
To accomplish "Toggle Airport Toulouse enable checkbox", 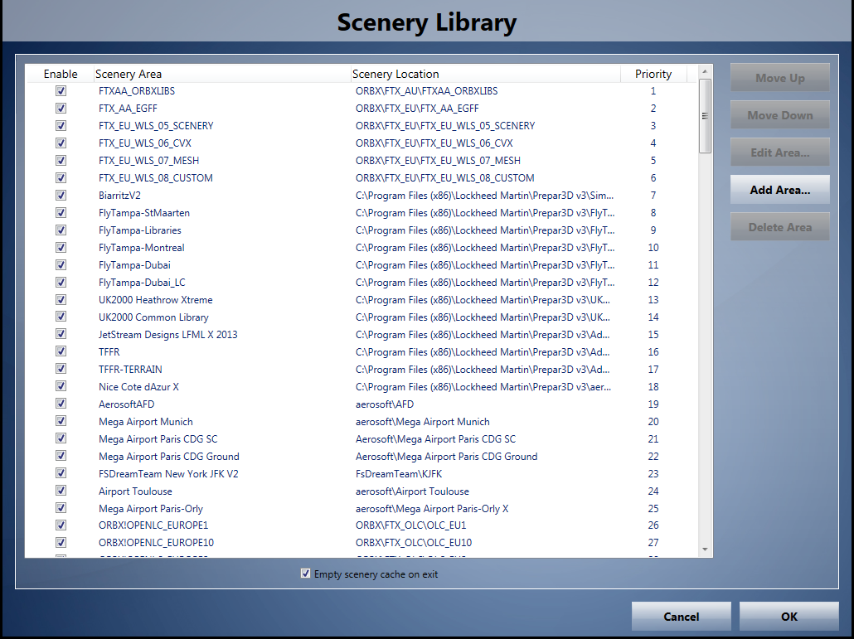I will click(x=61, y=491).
